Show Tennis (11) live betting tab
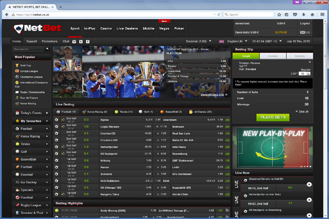The width and height of the screenshot is (329, 219). (x=124, y=112)
